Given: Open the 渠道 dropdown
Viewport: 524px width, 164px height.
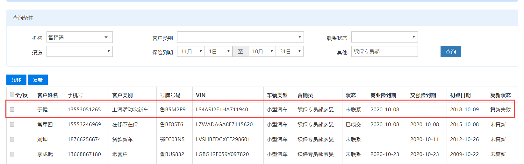Looking at the screenshot, I should click(80, 51).
